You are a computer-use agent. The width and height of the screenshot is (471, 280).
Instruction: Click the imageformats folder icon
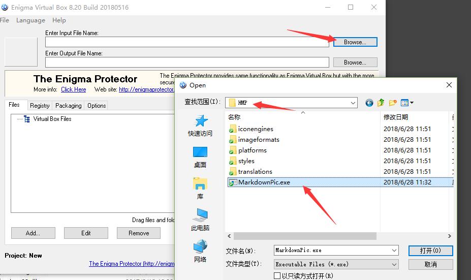tap(232, 140)
